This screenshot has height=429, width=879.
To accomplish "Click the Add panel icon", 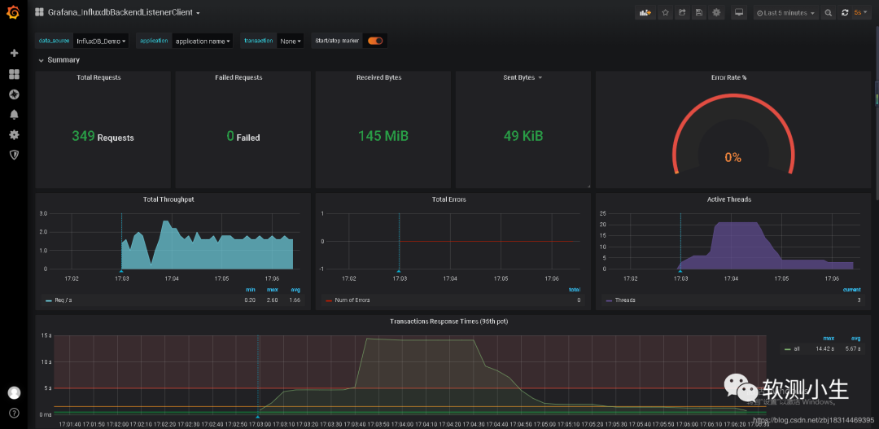I will click(645, 12).
